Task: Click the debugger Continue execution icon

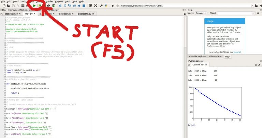Action: [79, 6]
